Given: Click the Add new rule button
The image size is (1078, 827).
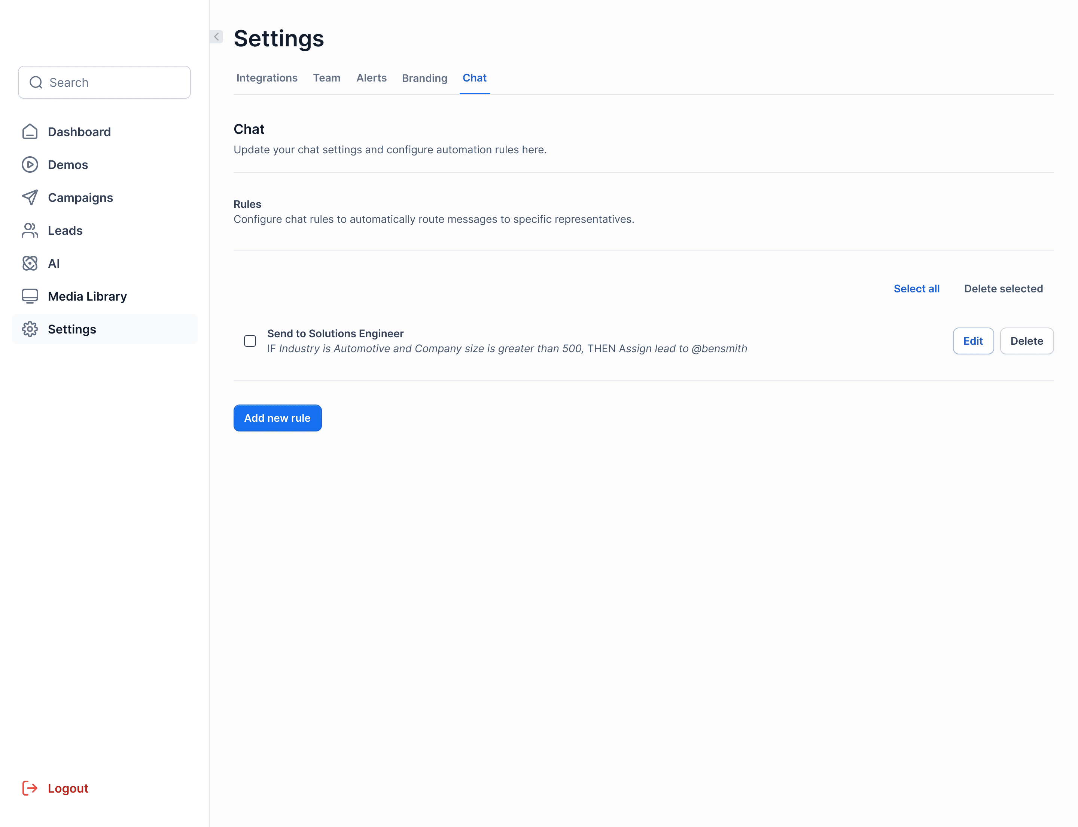Looking at the screenshot, I should pyautogui.click(x=277, y=418).
